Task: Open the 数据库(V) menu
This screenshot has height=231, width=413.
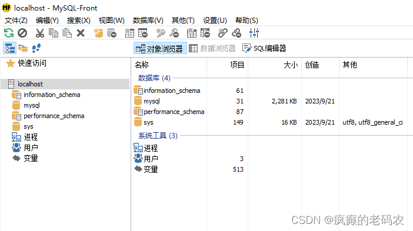Action: [x=148, y=21]
